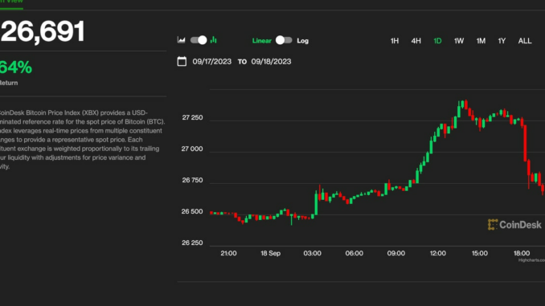Select the 1D time range
The width and height of the screenshot is (545, 306).
tap(437, 41)
